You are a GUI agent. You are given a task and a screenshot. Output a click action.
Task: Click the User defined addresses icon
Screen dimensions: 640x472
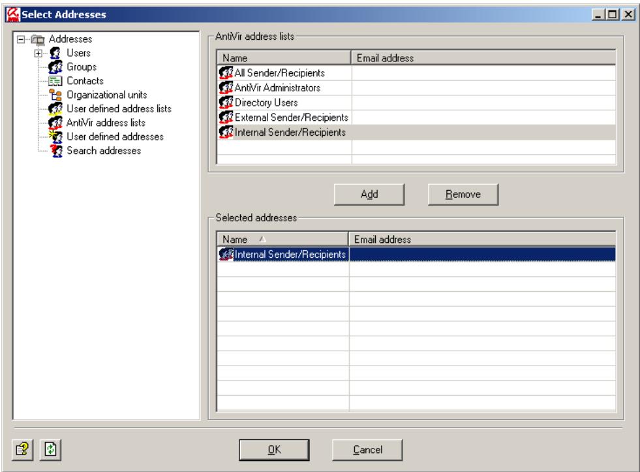click(x=55, y=136)
